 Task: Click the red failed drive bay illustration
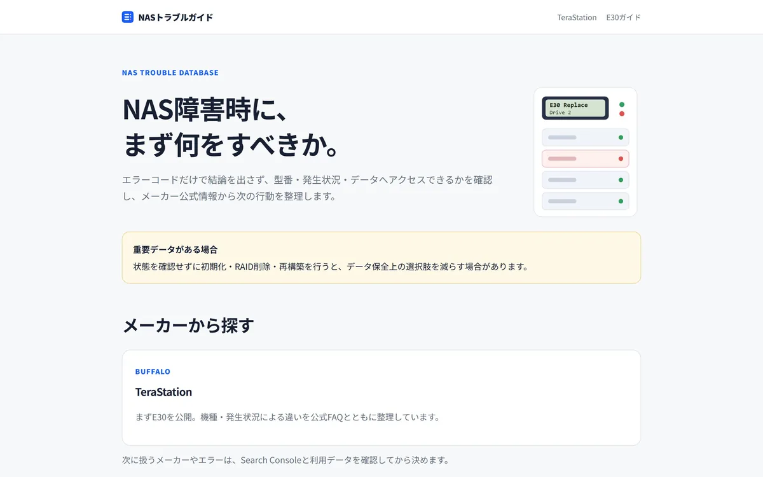pos(585,158)
